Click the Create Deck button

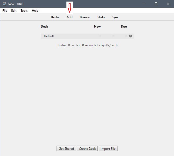pos(87,148)
